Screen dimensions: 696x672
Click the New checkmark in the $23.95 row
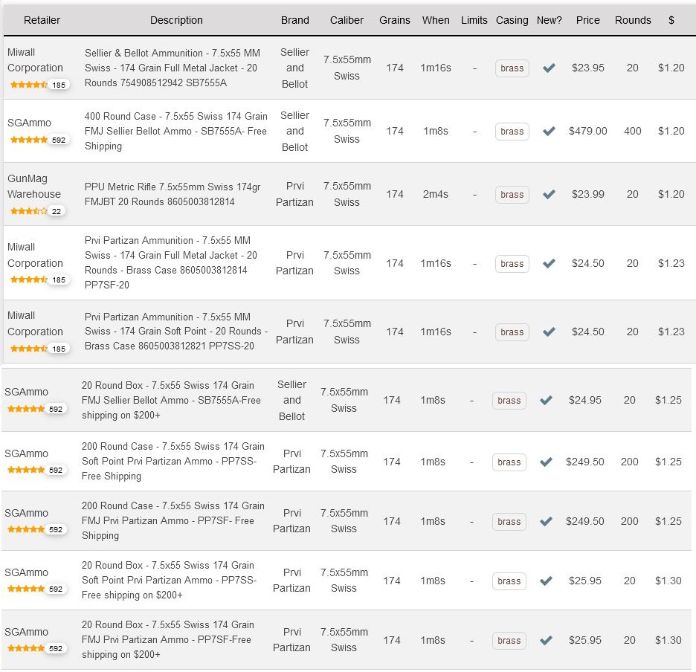549,68
